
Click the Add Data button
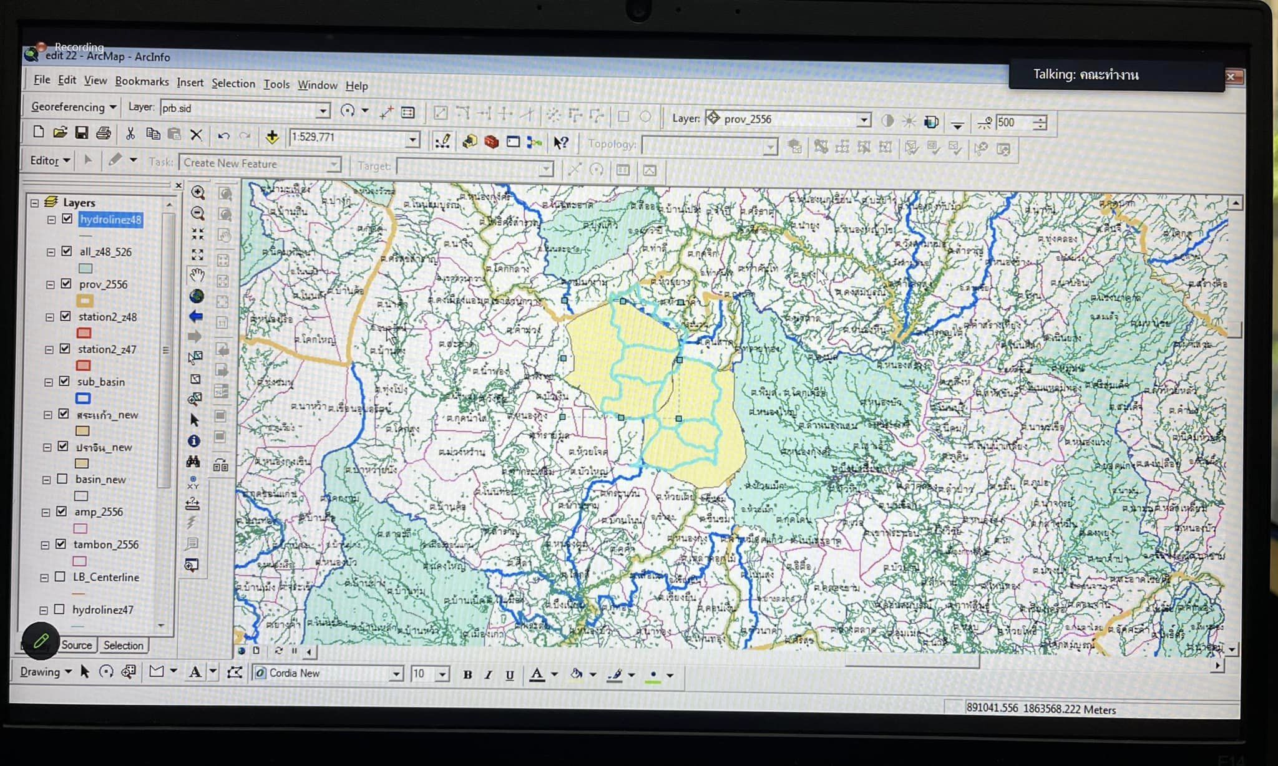pyautogui.click(x=272, y=137)
